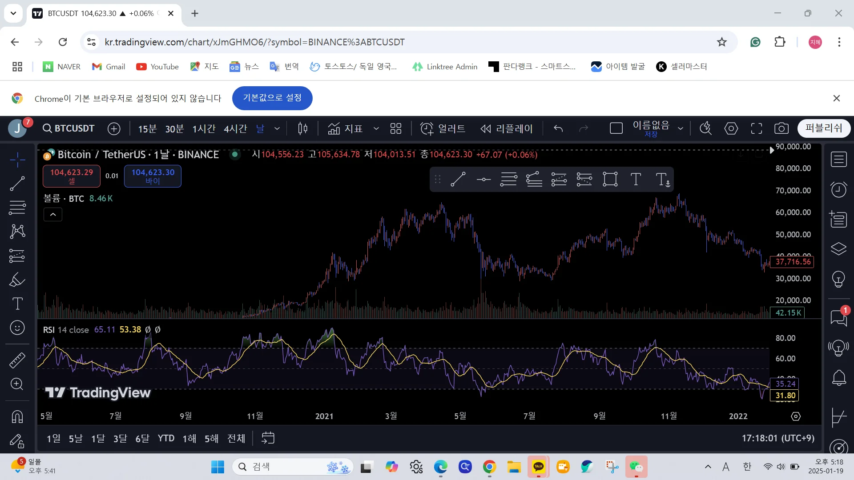This screenshot has height=480, width=854.
Task: Expand the indicators favorites dropdown arrow
Action: (376, 129)
